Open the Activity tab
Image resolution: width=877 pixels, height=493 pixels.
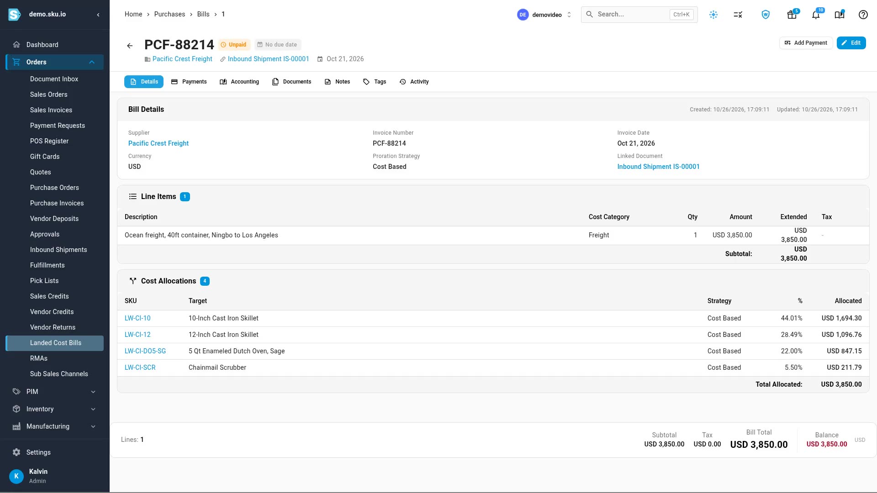coord(414,82)
